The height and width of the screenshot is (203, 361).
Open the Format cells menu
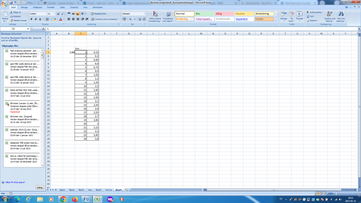(299, 16)
